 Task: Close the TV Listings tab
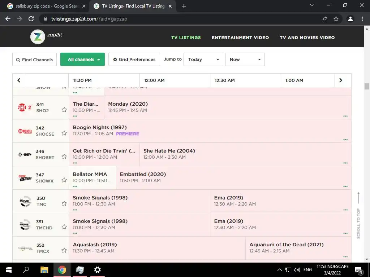(x=170, y=6)
